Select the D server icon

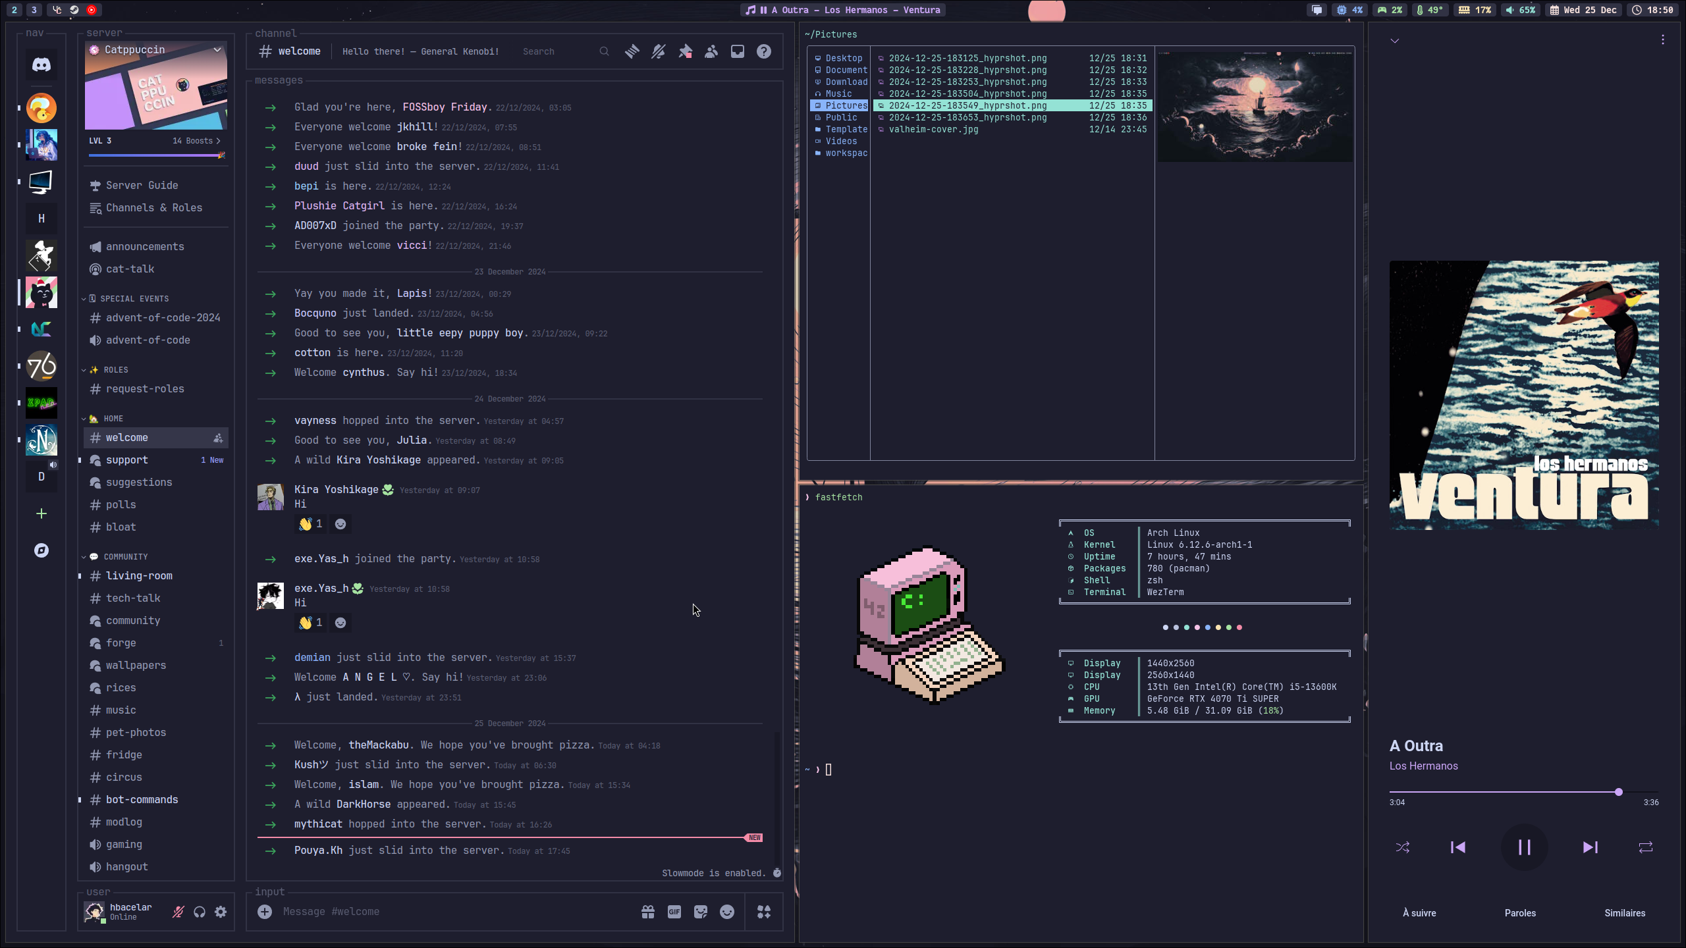tap(41, 477)
